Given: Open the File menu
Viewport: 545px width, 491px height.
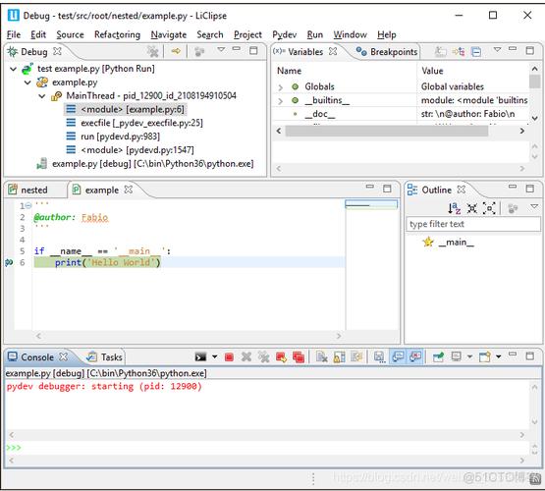Looking at the screenshot, I should 14,34.
